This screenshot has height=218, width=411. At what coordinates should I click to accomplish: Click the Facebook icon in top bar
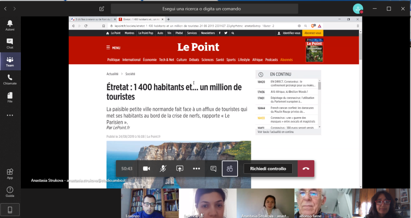(x=220, y=33)
